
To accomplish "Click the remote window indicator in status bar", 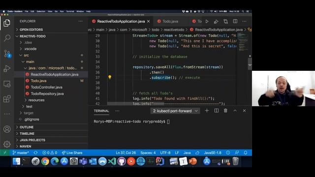I will pyautogui.click(x=5, y=153).
